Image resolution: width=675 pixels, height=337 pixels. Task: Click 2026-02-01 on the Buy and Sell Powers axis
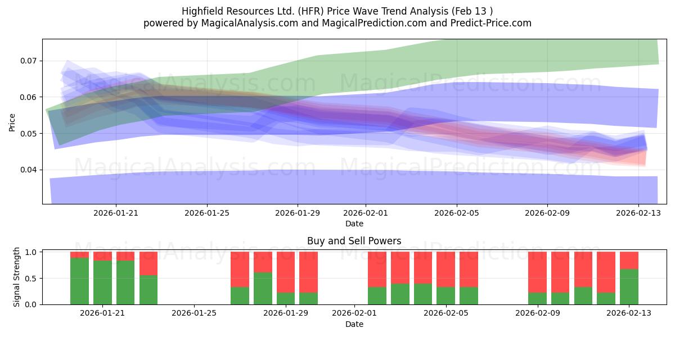[354, 313]
